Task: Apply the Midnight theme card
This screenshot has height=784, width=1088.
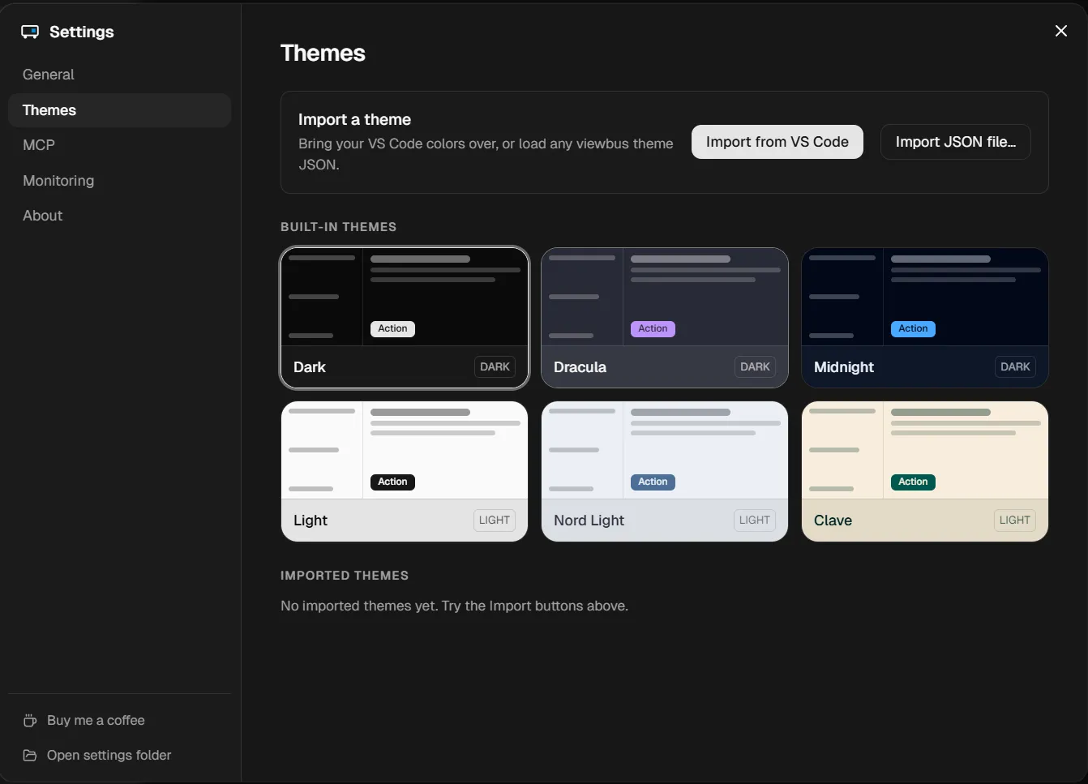Action: coord(925,318)
